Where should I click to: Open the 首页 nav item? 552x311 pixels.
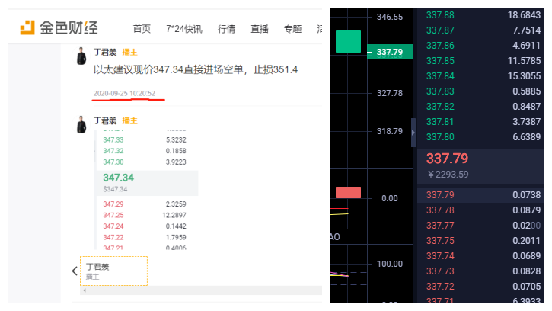coord(142,29)
